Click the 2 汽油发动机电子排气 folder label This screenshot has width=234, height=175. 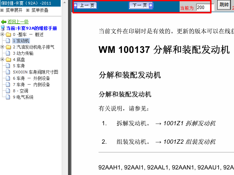pos(33,47)
